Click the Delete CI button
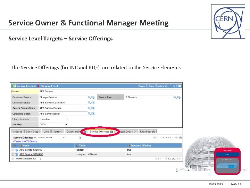250x188 pixels. pos(162,86)
